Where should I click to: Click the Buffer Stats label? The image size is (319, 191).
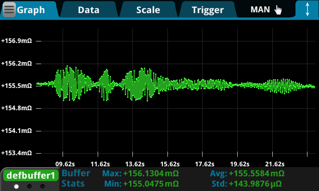(76, 178)
